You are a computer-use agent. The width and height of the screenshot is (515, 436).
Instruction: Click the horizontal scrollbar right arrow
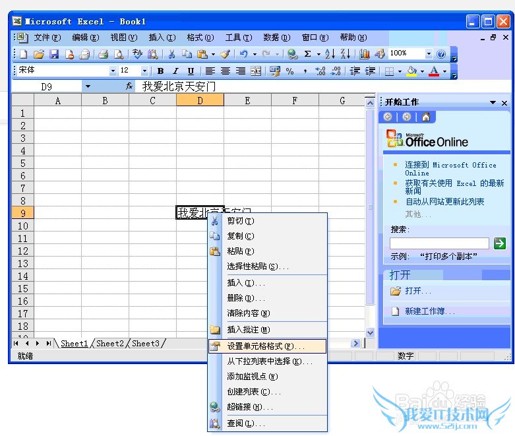click(355, 344)
